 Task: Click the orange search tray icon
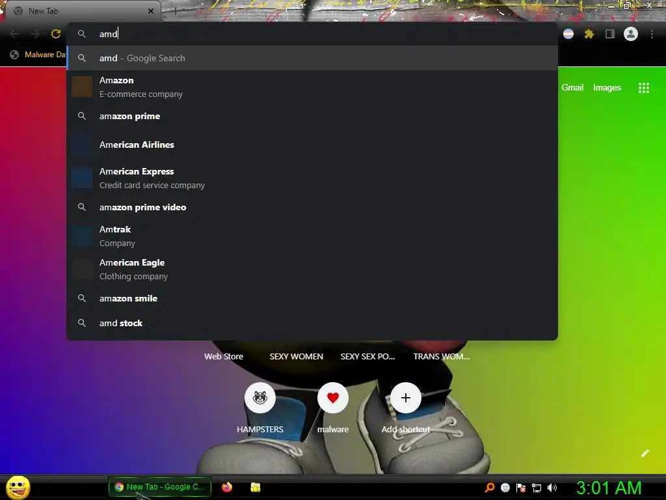489,487
